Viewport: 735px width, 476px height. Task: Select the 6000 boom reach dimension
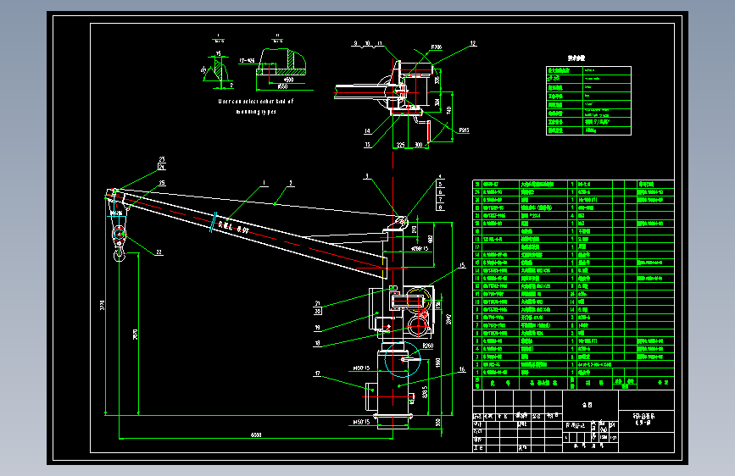click(256, 434)
